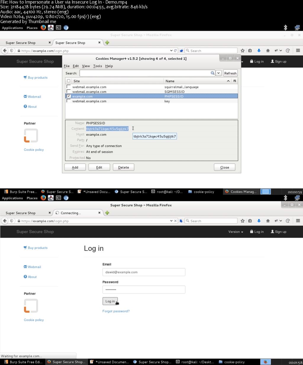
Task: Toggle the select-all checkbox beside the Site header
Action: pos(69,81)
